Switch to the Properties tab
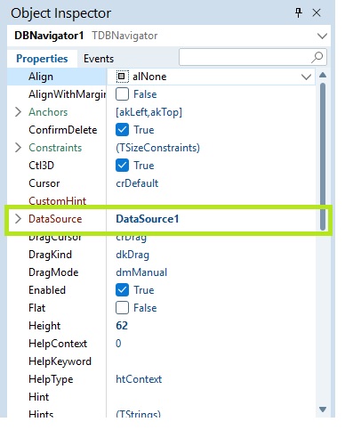 point(42,59)
